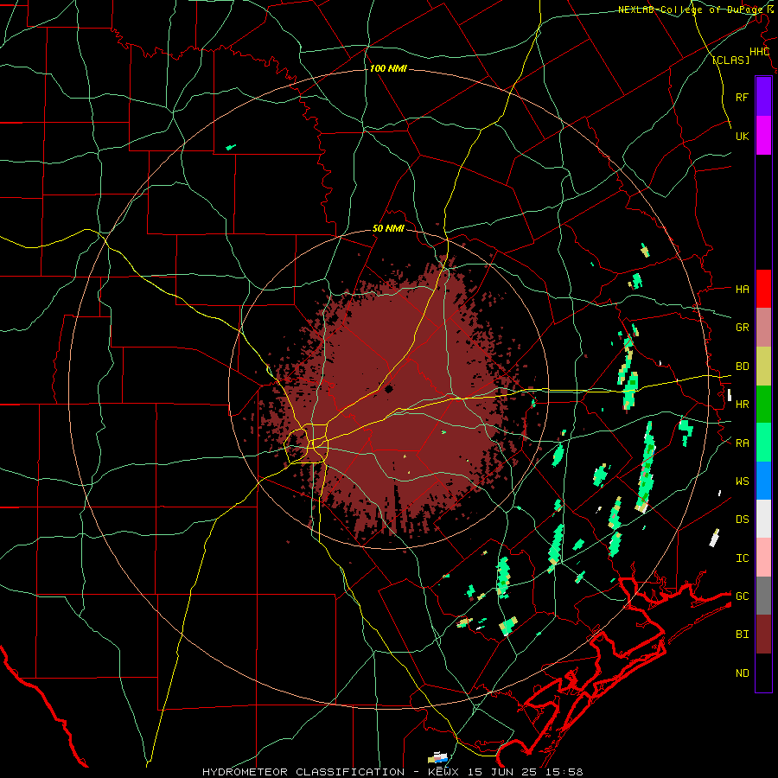Click the mint green RA legend swatch
The height and width of the screenshot is (778, 778).
763,443
